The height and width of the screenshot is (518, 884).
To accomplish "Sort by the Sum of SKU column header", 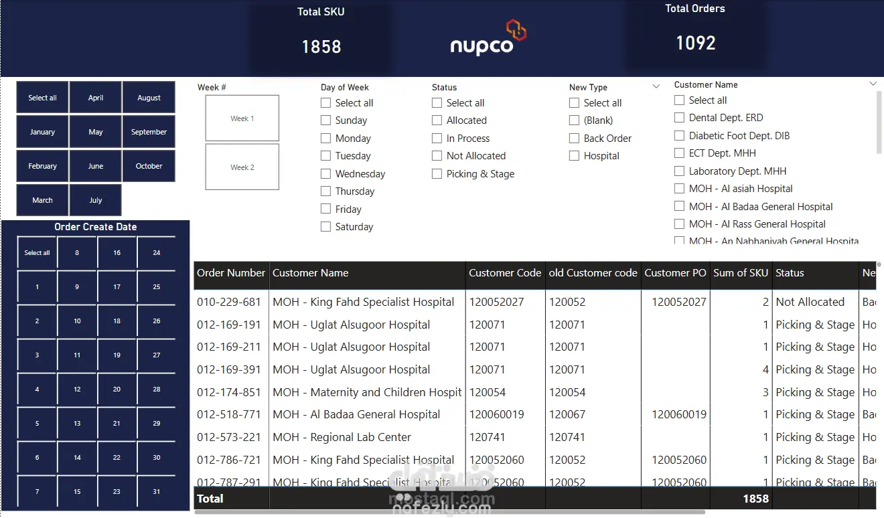I will click(x=741, y=273).
